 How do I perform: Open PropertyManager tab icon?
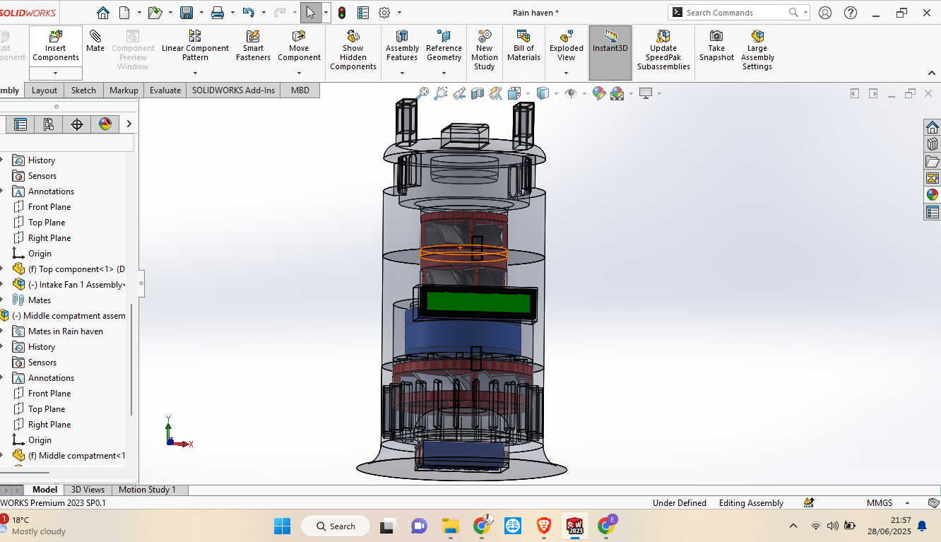click(x=20, y=124)
